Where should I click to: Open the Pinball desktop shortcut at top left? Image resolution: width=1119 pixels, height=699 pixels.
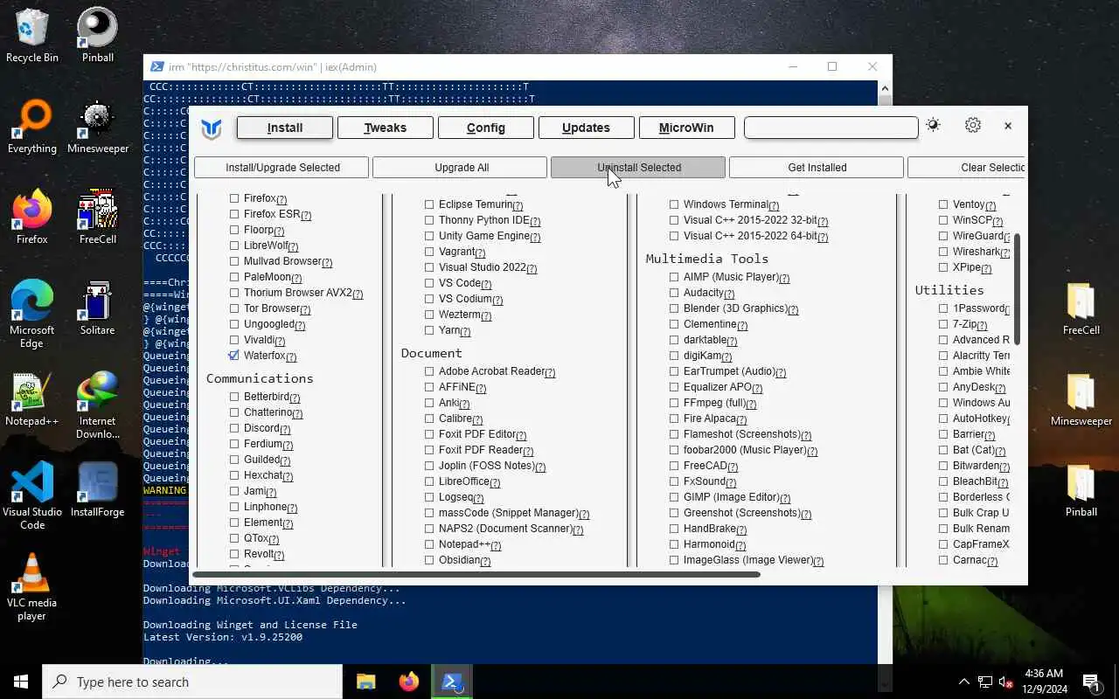[97, 36]
